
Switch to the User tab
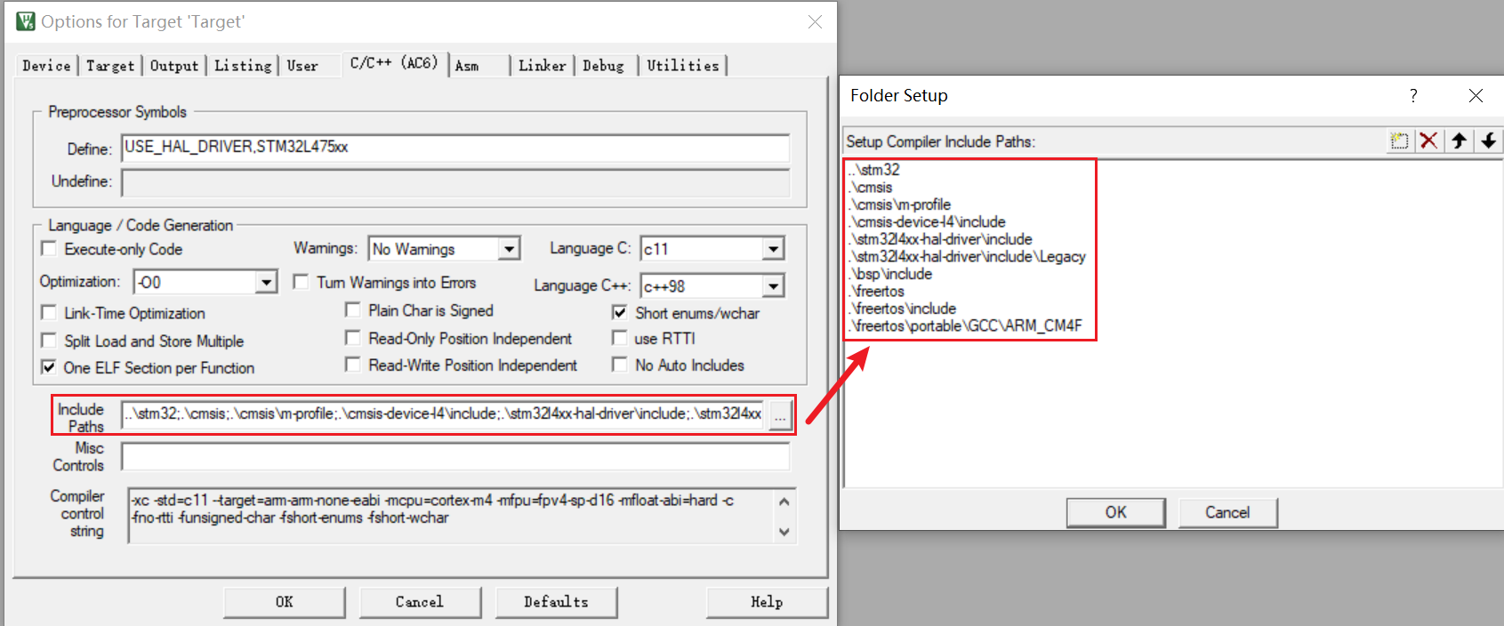click(x=302, y=66)
